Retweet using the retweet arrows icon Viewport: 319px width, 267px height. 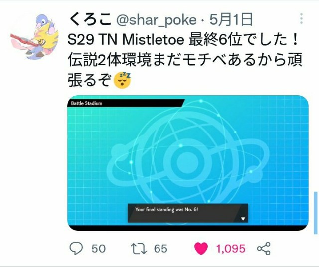(139, 248)
